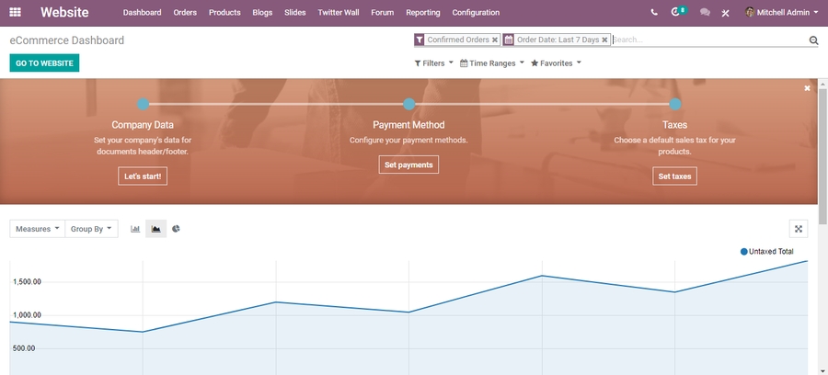
Task: Switch to line chart view
Action: pos(155,229)
